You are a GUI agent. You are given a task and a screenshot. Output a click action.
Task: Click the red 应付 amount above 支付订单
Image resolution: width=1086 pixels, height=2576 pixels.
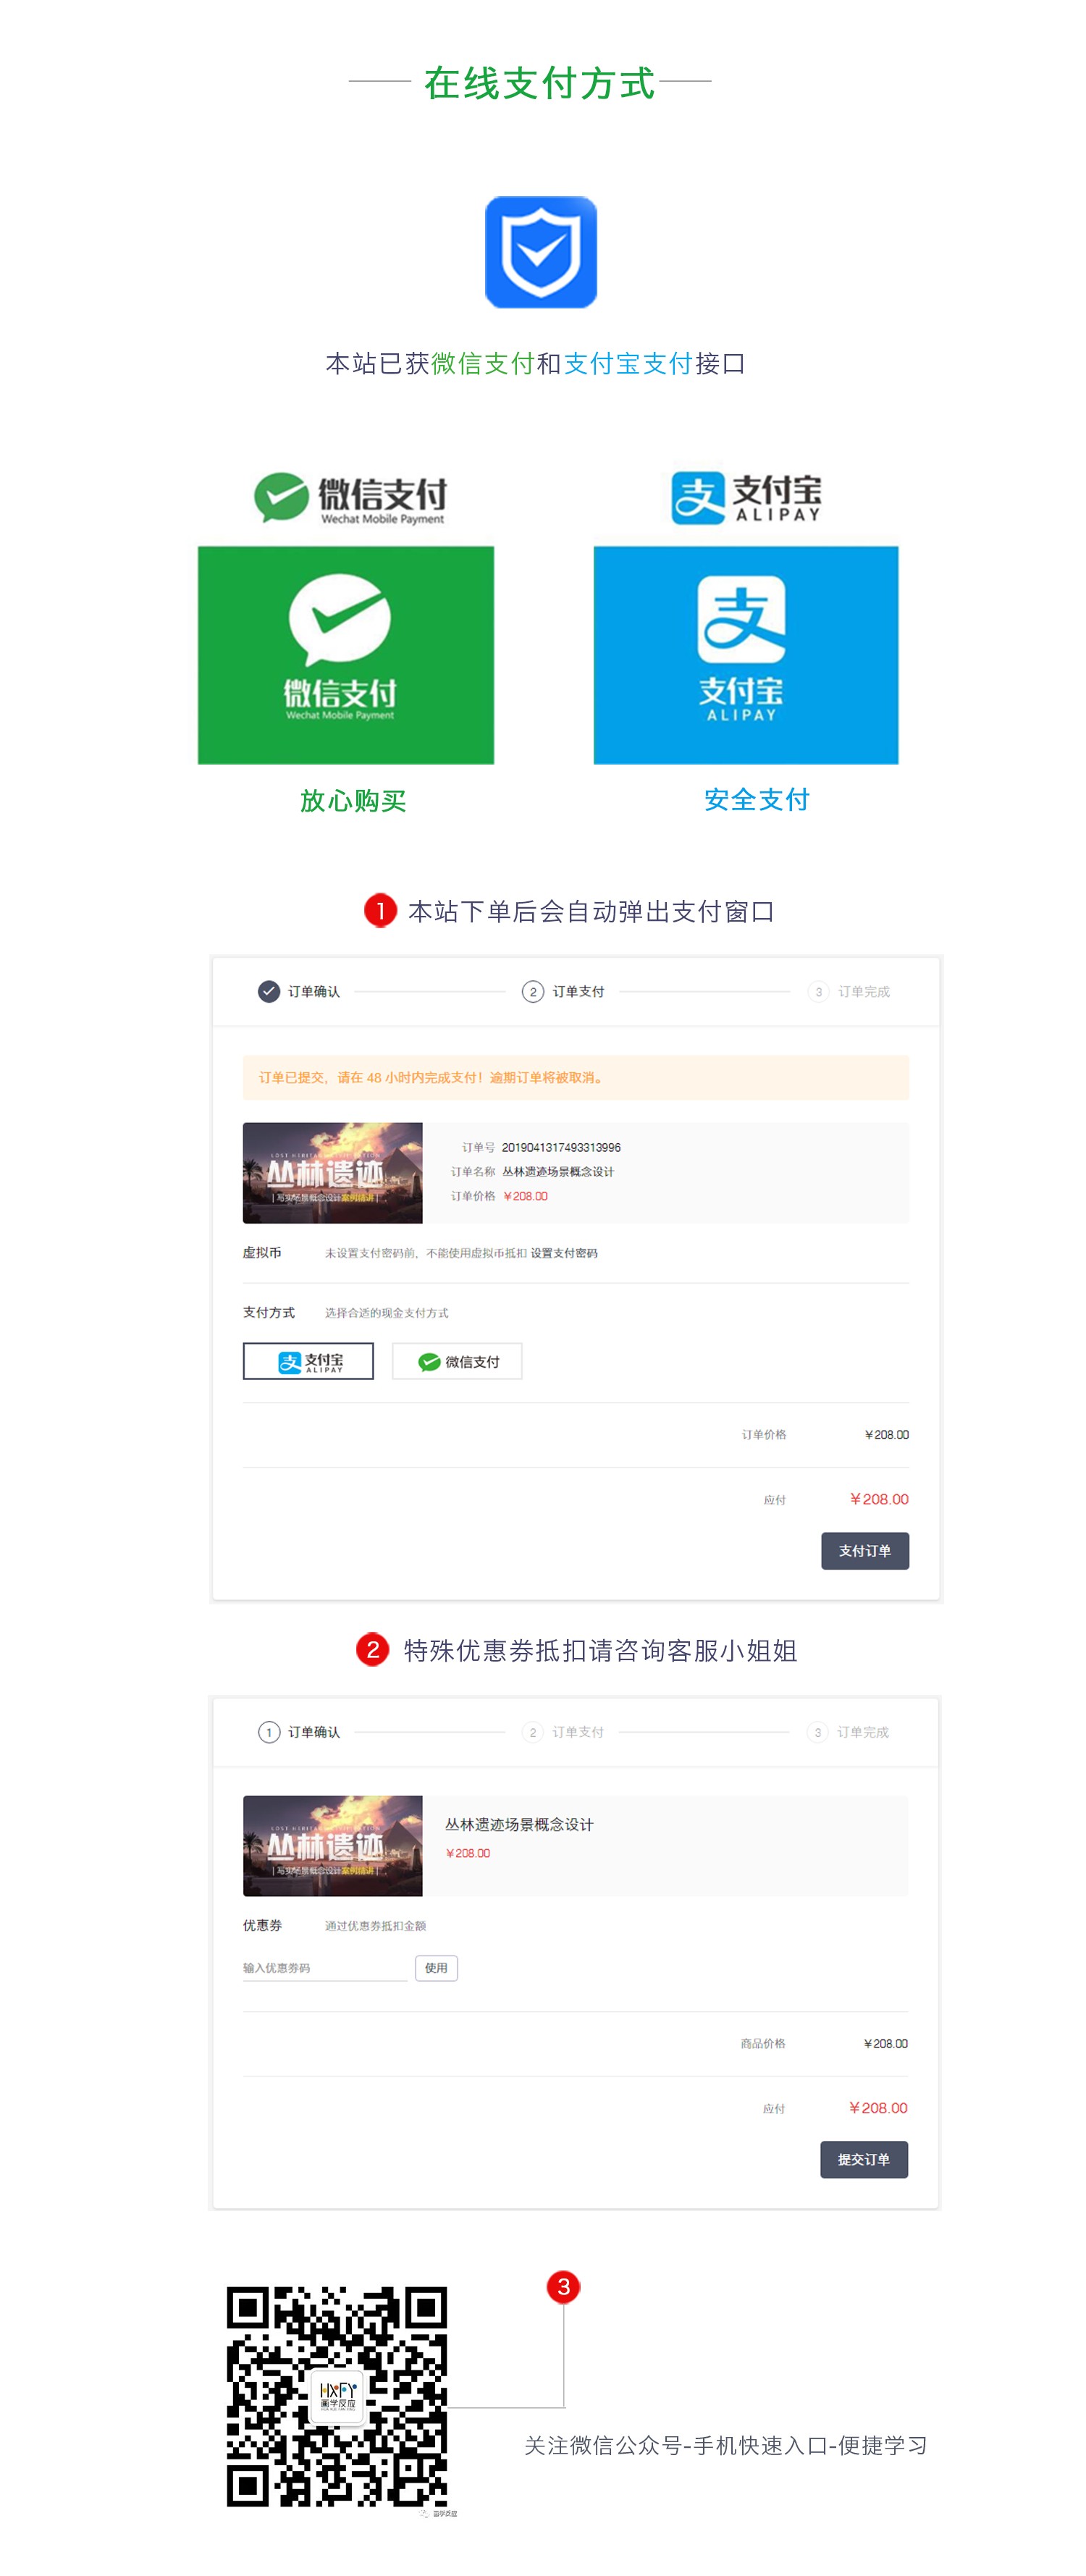tap(879, 1499)
